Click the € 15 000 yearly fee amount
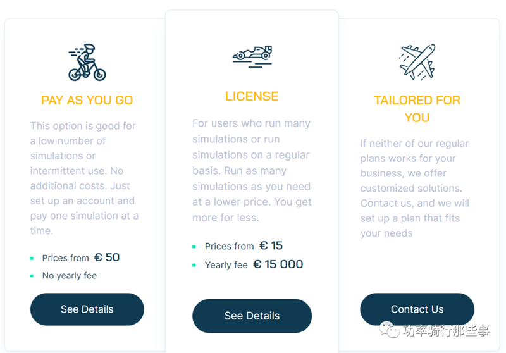 [x=278, y=264]
